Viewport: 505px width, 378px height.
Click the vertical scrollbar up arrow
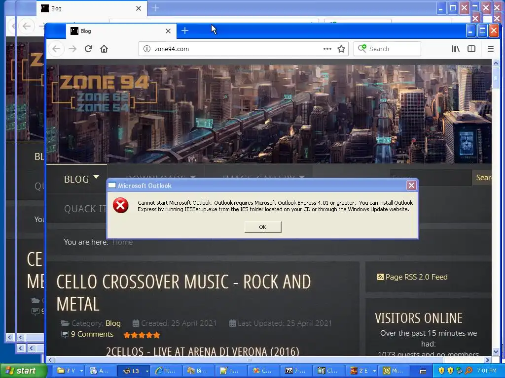[x=496, y=63]
